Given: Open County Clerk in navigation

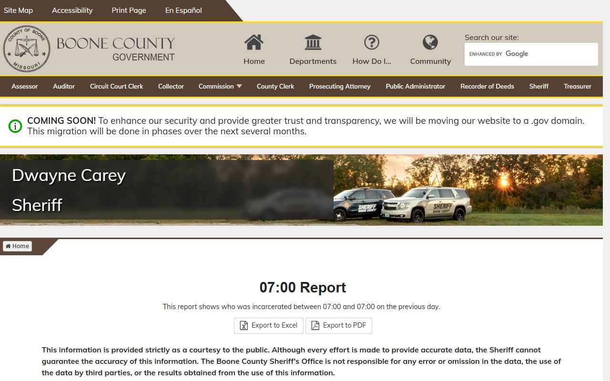Looking at the screenshot, I should pyautogui.click(x=275, y=86).
